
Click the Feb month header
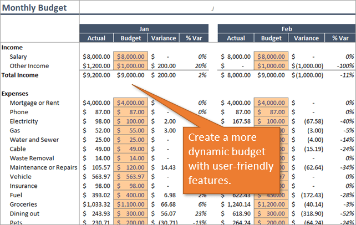286,29
